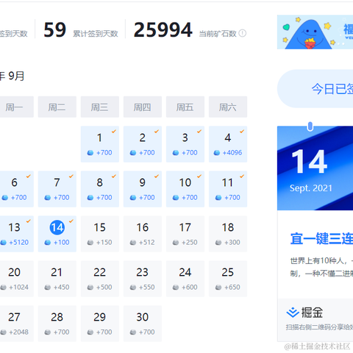Viewport: 353px width, 353px height.
Task: Select day 27 cell with +2048
Action: tap(17, 324)
